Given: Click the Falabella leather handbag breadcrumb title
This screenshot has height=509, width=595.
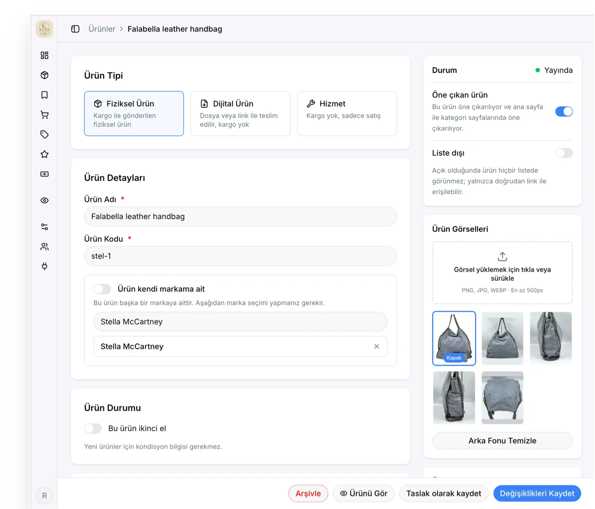Looking at the screenshot, I should (175, 29).
